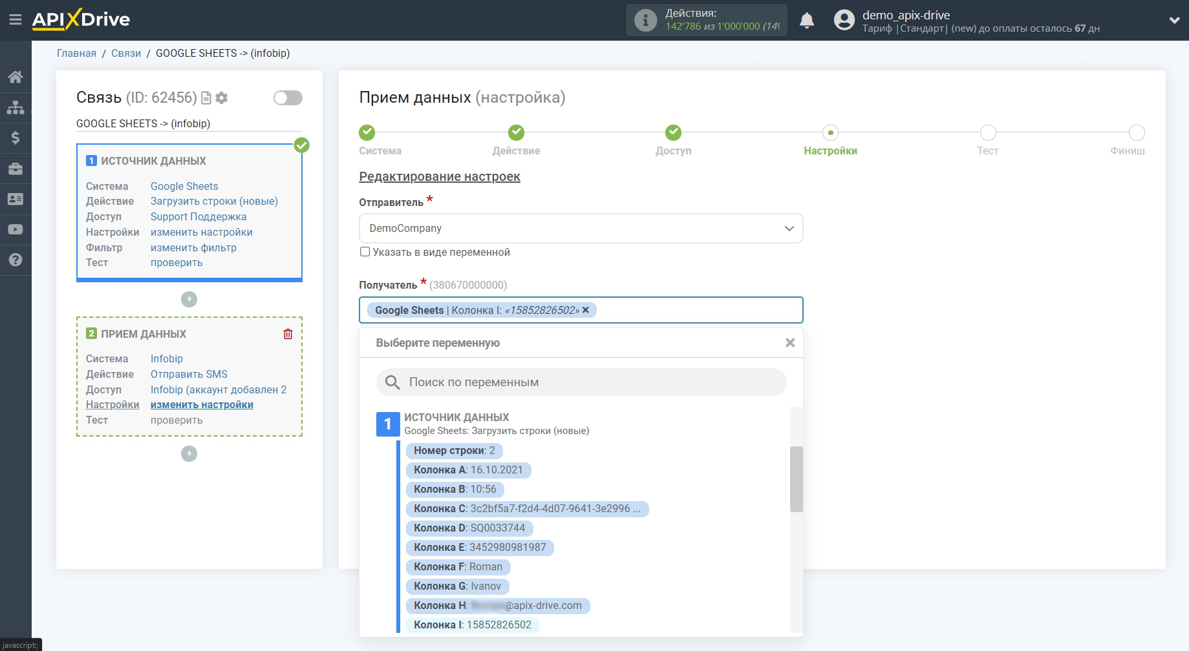Viewport: 1189px width, 651px height.
Task: Open the YouTube video sidebar icon
Action: [x=16, y=229]
